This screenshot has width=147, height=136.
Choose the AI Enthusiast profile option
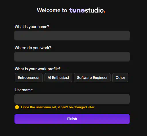(x=58, y=78)
